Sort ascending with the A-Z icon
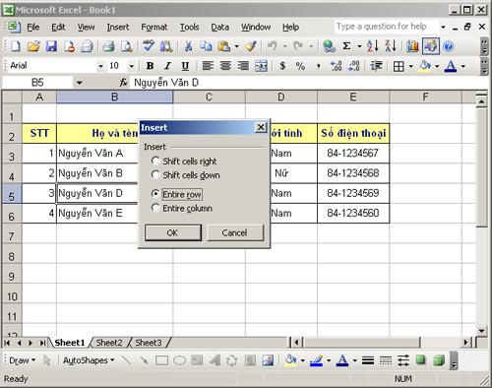Image resolution: width=492 pixels, height=388 pixels. click(373, 46)
